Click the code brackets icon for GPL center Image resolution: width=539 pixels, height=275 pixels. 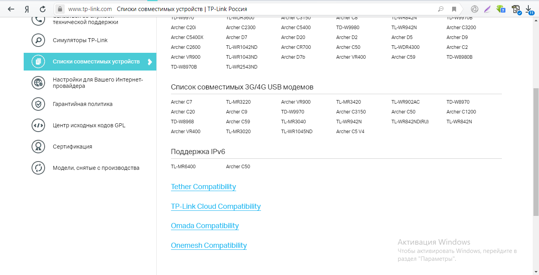38,125
